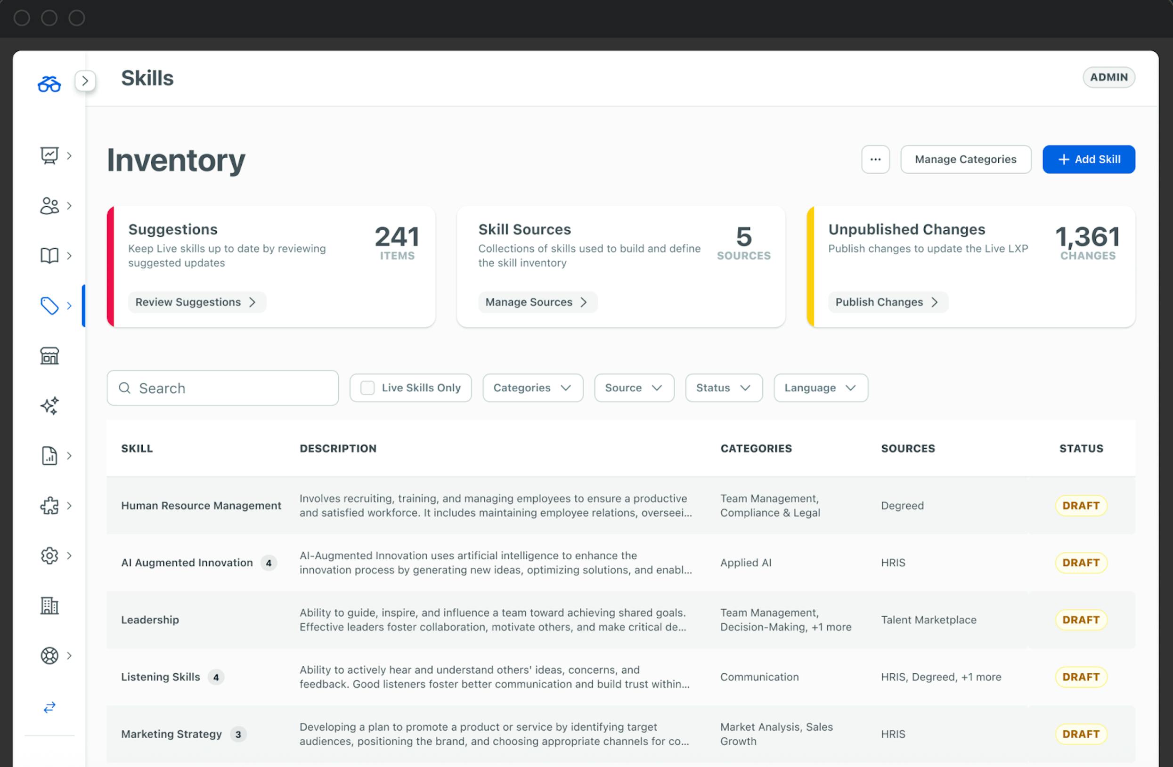Open the Categories filter dropdown

tap(532, 388)
